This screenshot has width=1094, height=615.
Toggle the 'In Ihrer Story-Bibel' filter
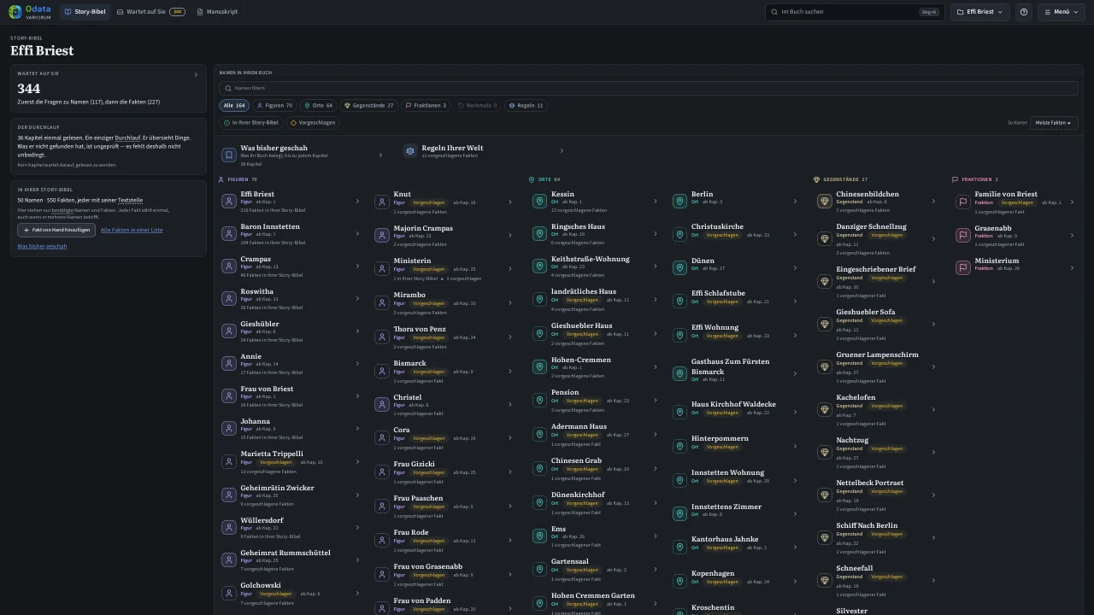click(251, 123)
